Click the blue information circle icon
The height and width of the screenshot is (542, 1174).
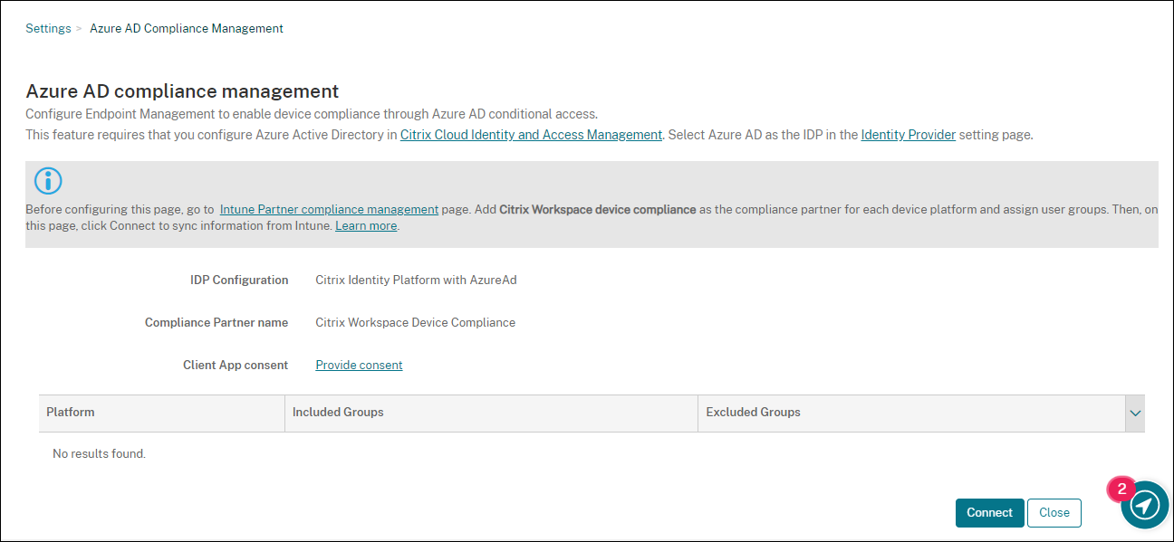[x=48, y=181]
